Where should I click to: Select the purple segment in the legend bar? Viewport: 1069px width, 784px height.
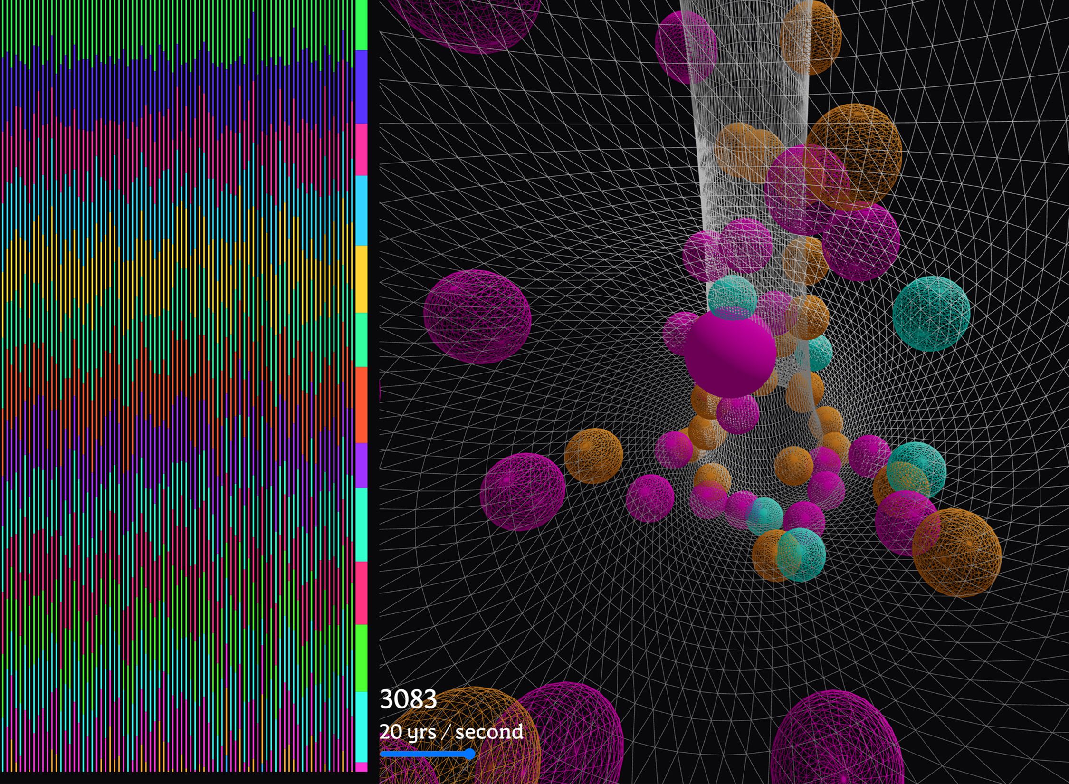362,465
